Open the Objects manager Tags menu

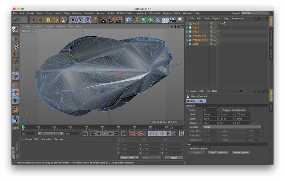pos(226,18)
